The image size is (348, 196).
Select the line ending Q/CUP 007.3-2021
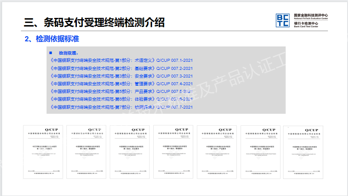coord(121,76)
